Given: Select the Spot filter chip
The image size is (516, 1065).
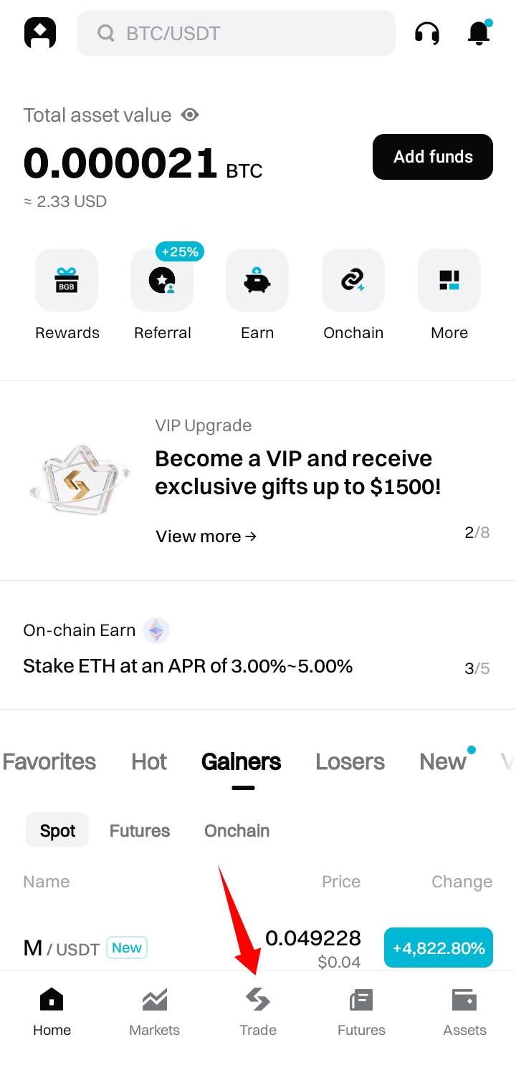Looking at the screenshot, I should coord(57,830).
